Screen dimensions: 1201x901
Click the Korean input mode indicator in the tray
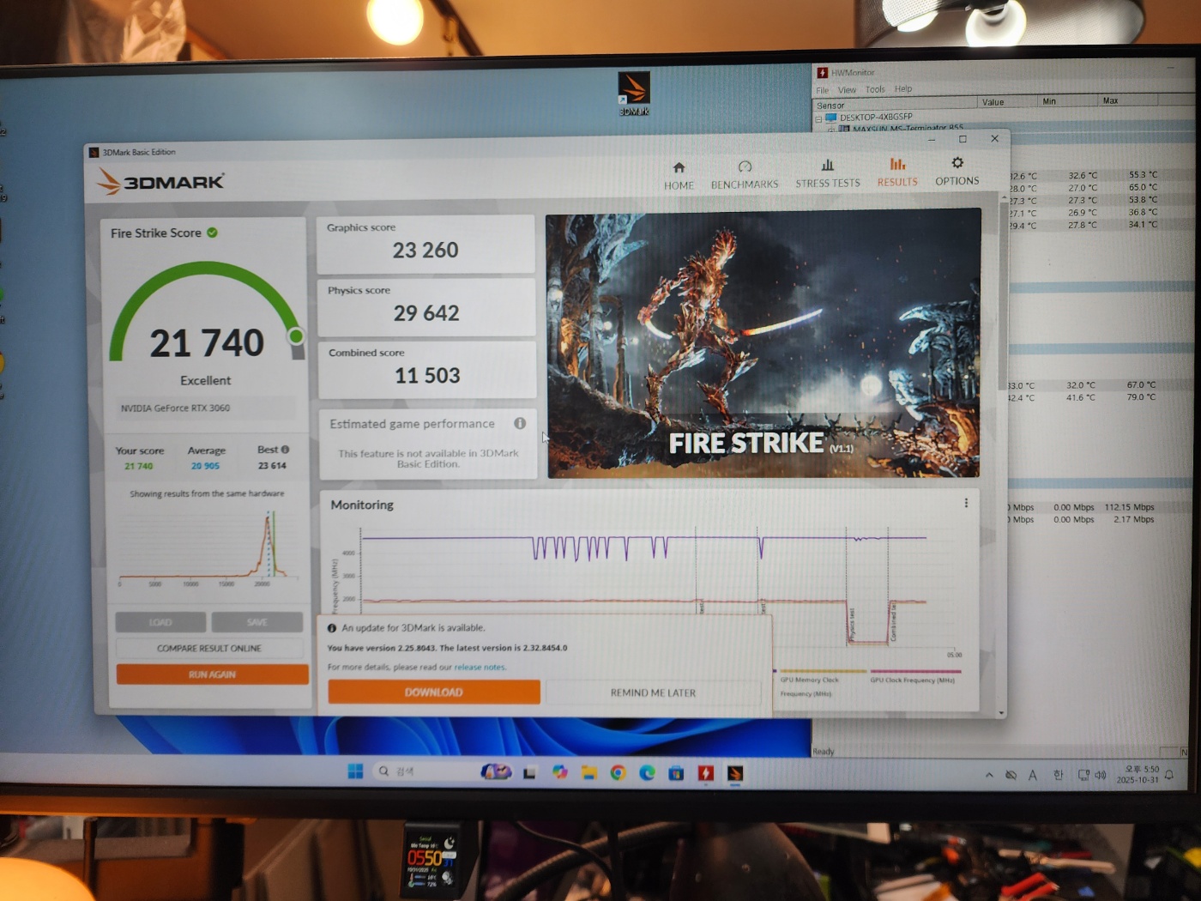[1058, 775]
